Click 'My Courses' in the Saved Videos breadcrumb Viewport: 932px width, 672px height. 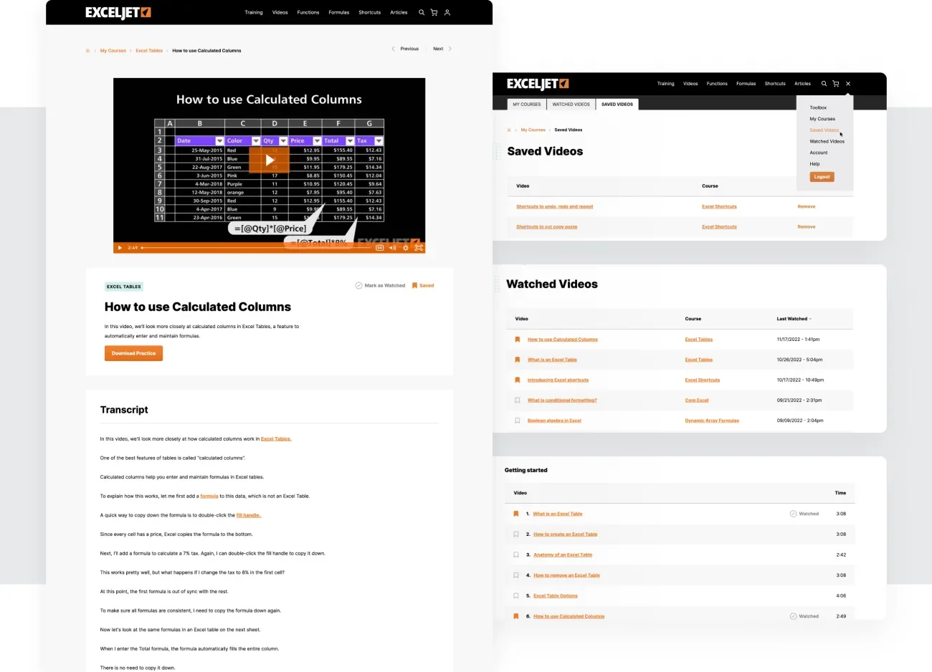(533, 130)
